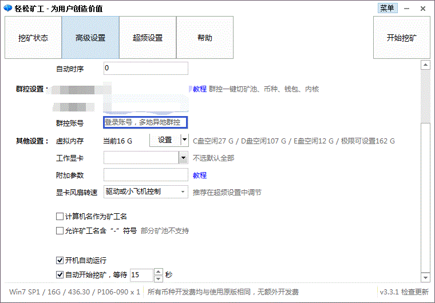Image resolution: width=435 pixels, height=303 pixels.
Task: Switch to the 超频设置 tab
Action: click(148, 38)
